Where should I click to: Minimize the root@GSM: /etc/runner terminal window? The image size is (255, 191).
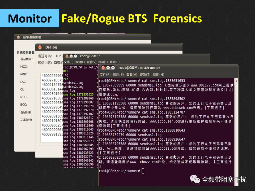point(108,68)
